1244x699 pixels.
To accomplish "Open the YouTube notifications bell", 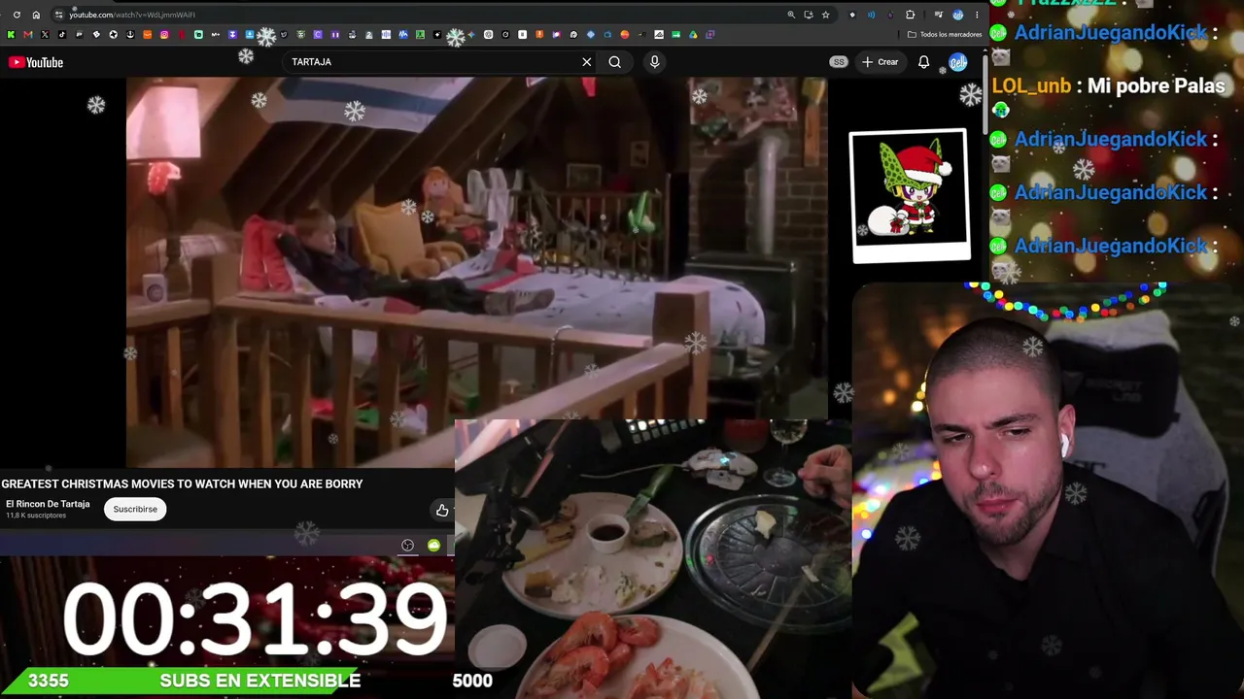I will click(924, 62).
